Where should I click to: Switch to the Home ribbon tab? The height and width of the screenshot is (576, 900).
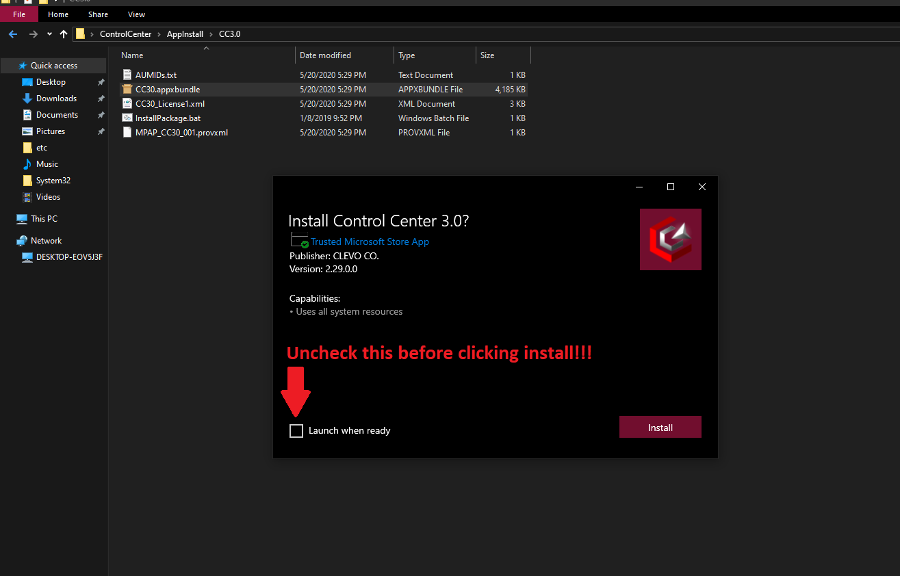[58, 14]
